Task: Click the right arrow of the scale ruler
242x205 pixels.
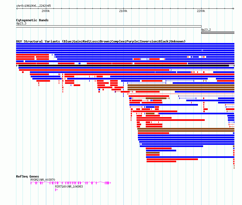Action: pos(233,9)
